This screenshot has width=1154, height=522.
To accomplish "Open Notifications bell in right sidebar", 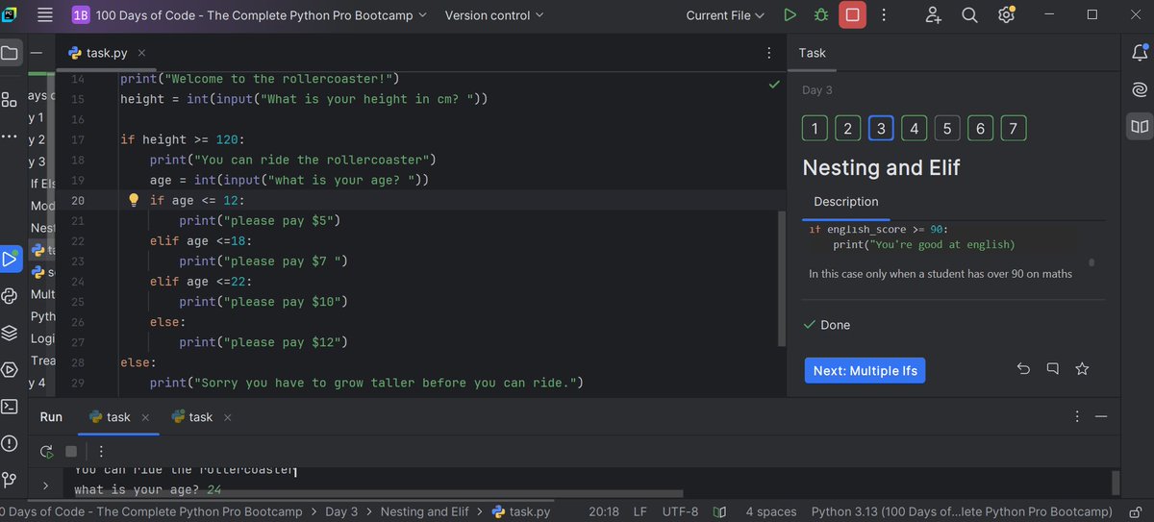I will click(1140, 54).
